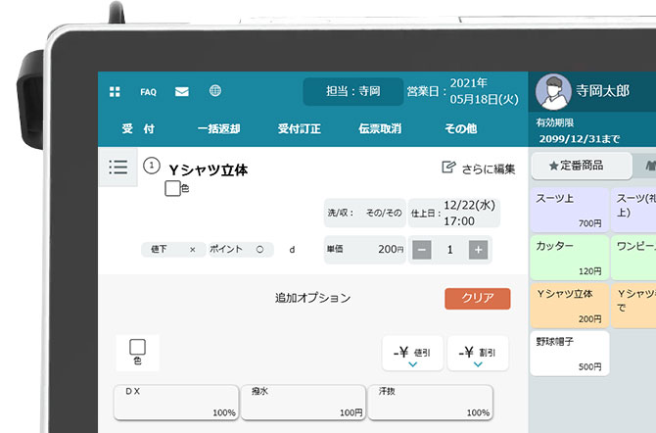Open the list menu hamburger icon

point(117,167)
